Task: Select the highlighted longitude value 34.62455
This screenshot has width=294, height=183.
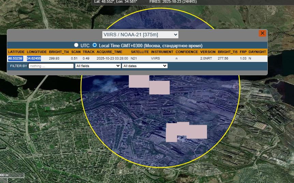Action: [34, 58]
